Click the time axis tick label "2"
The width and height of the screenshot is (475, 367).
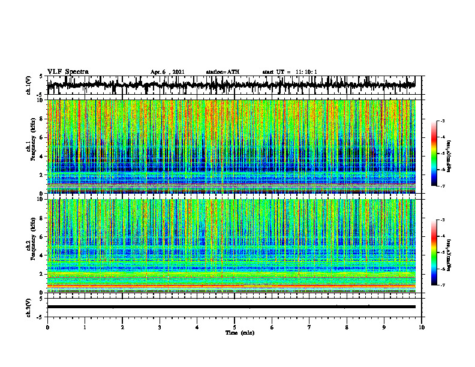tap(122, 327)
